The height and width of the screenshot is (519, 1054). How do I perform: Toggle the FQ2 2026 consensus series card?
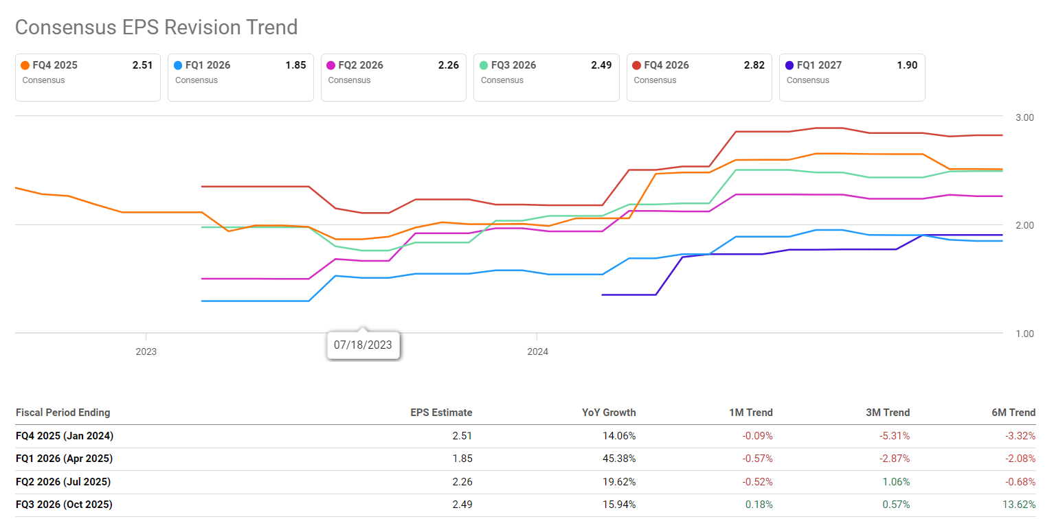(393, 77)
